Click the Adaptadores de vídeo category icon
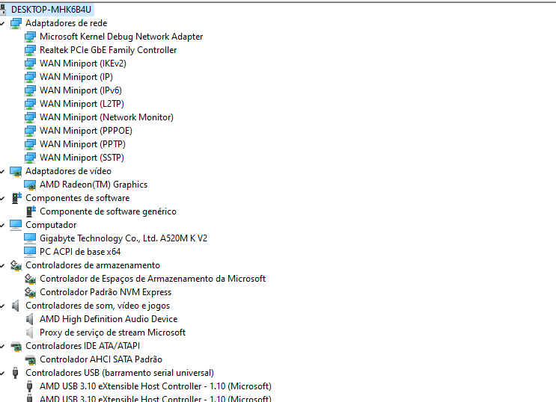The width and height of the screenshot is (556, 402). click(16, 171)
